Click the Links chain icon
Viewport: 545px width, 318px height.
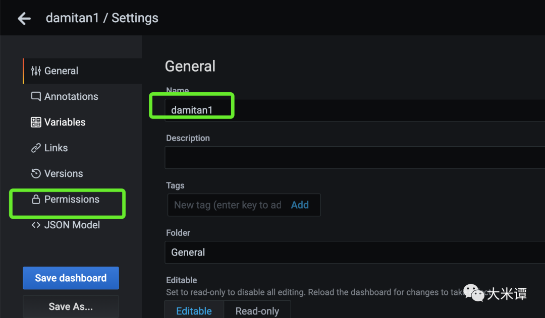coord(36,148)
